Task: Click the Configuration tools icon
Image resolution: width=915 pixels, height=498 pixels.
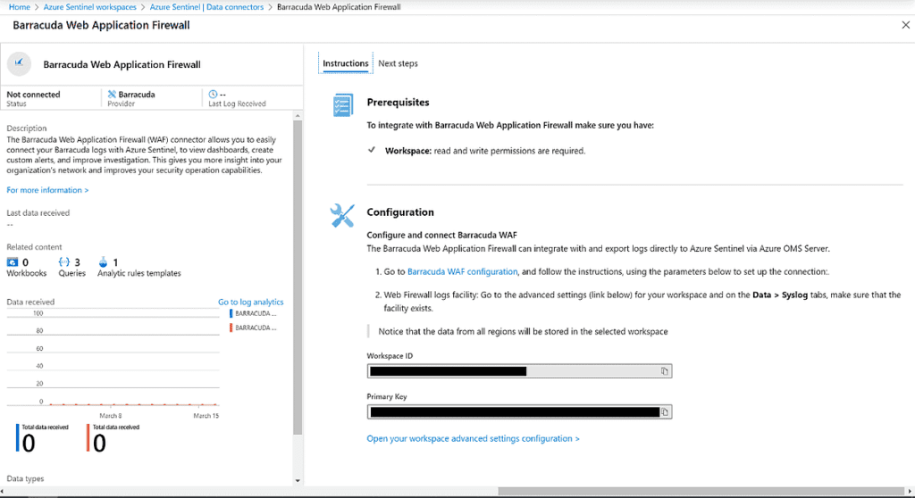Action: pyautogui.click(x=342, y=215)
